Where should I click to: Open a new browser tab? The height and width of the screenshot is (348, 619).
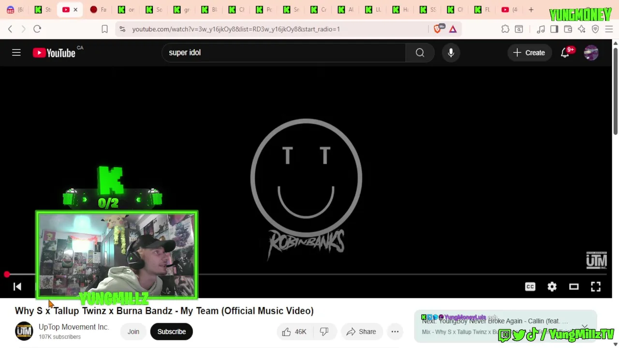(x=531, y=10)
